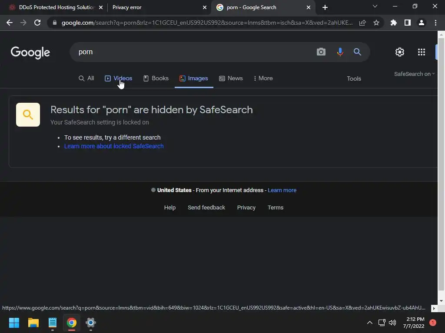Click into the Google search box
445x333 pixels.
coord(193,52)
